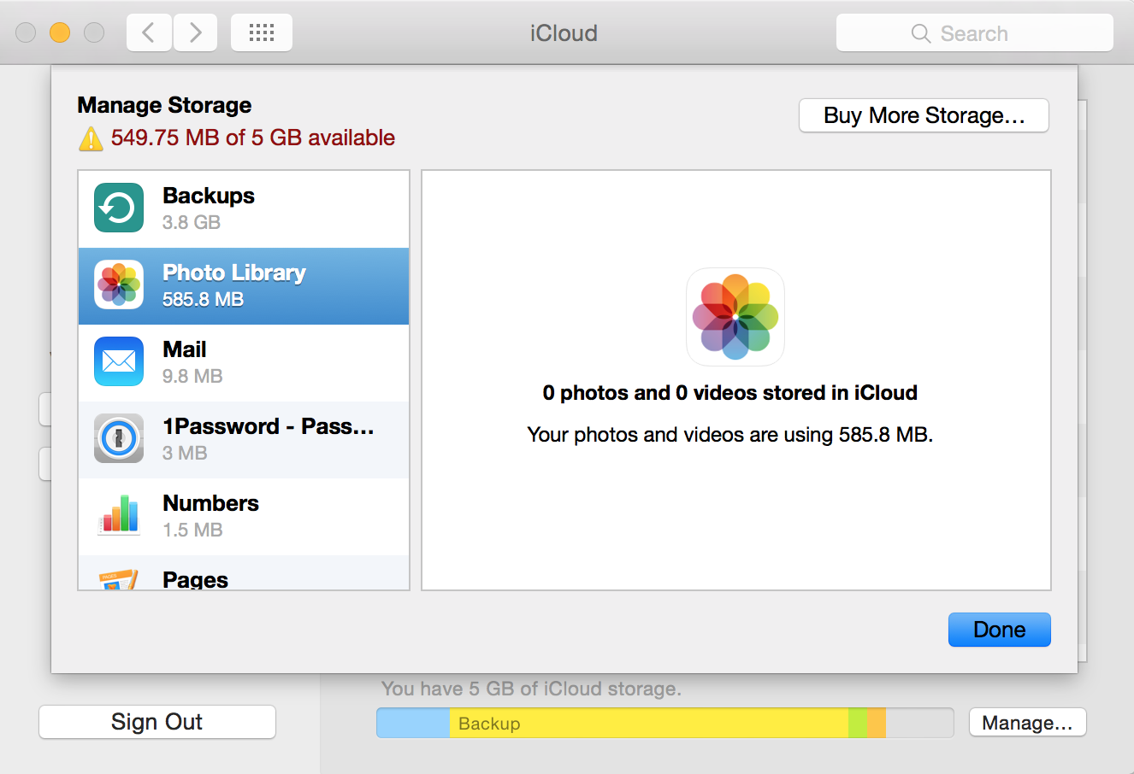Select the Numbers 1.5 MB row
Image resolution: width=1134 pixels, height=774 pixels.
[x=244, y=517]
